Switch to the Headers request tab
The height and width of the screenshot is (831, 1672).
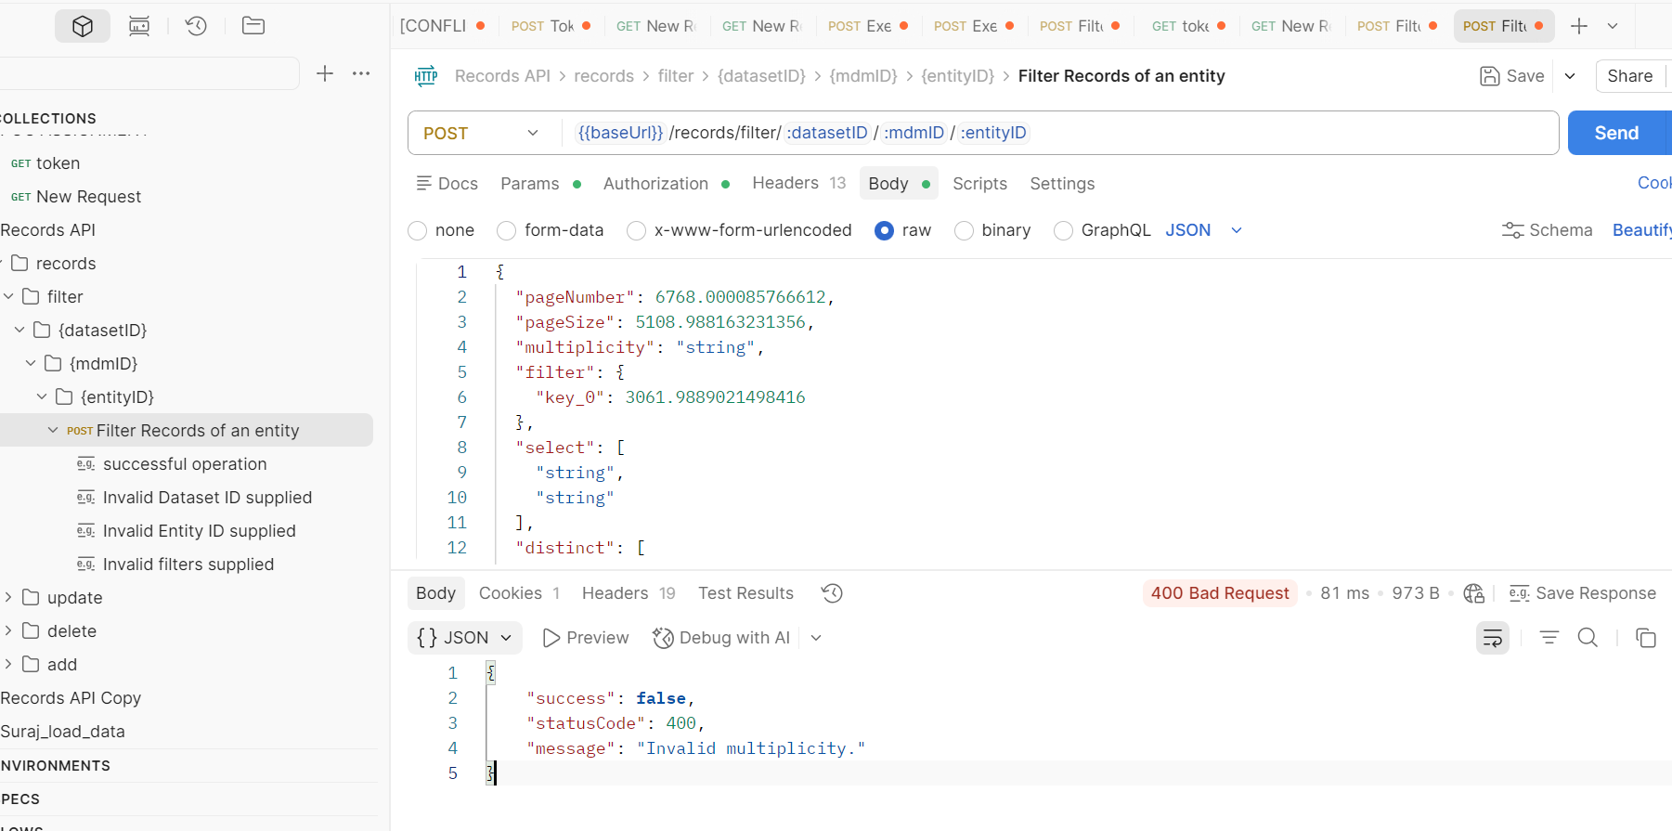click(785, 183)
